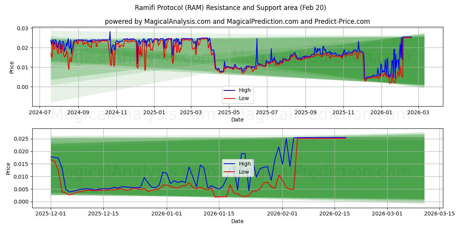
Task: Select the Date axis label on top chart
Action: click(x=238, y=120)
